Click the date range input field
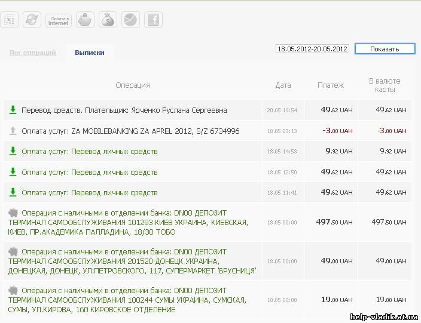Screen dimensions: 421x323 312,49
